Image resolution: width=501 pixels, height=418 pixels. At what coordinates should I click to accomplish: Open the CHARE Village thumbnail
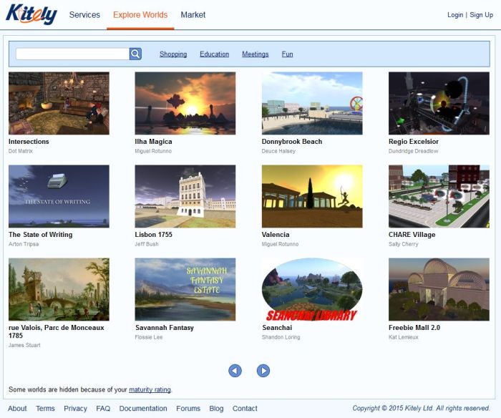point(439,196)
